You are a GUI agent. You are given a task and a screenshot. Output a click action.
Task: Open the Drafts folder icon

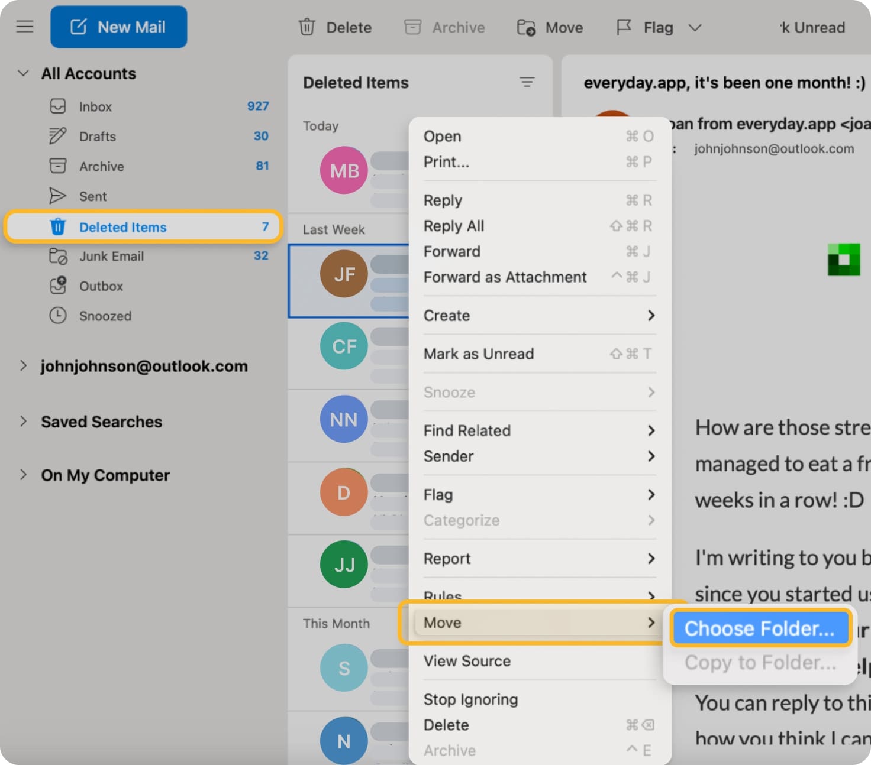[x=58, y=136]
